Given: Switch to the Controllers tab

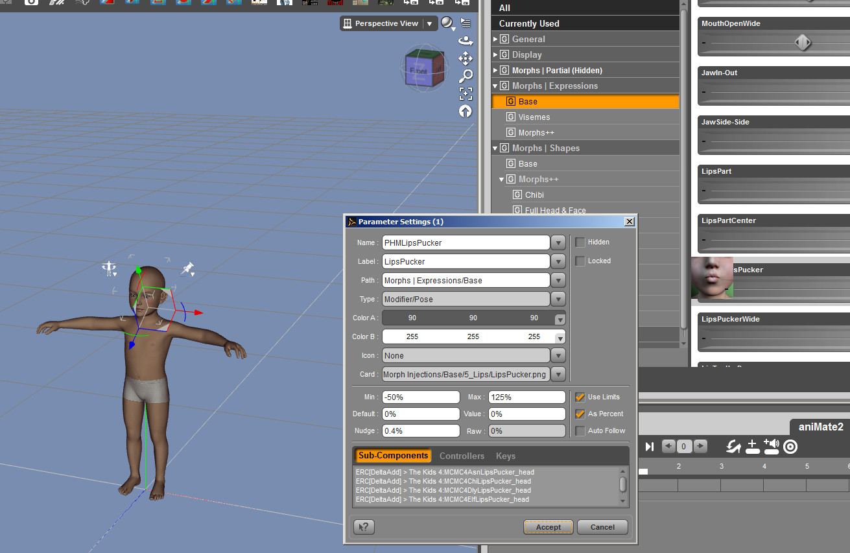Looking at the screenshot, I should click(462, 456).
